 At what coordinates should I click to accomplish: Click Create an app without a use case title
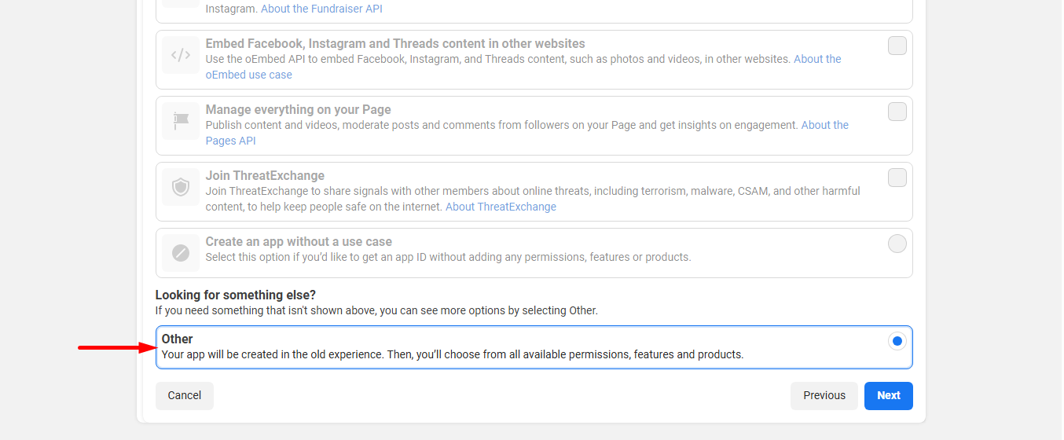(x=299, y=241)
